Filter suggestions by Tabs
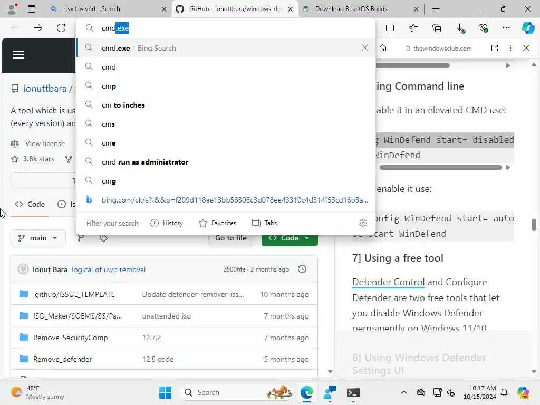The image size is (540, 405). (265, 223)
